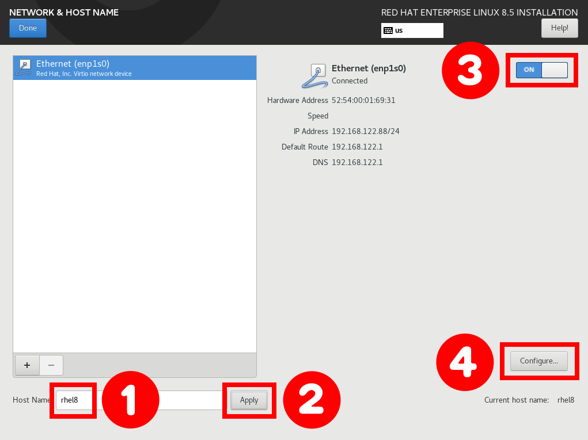Select the us keyboard layout indicator
Screen dimensions: 588x440
click(412, 30)
